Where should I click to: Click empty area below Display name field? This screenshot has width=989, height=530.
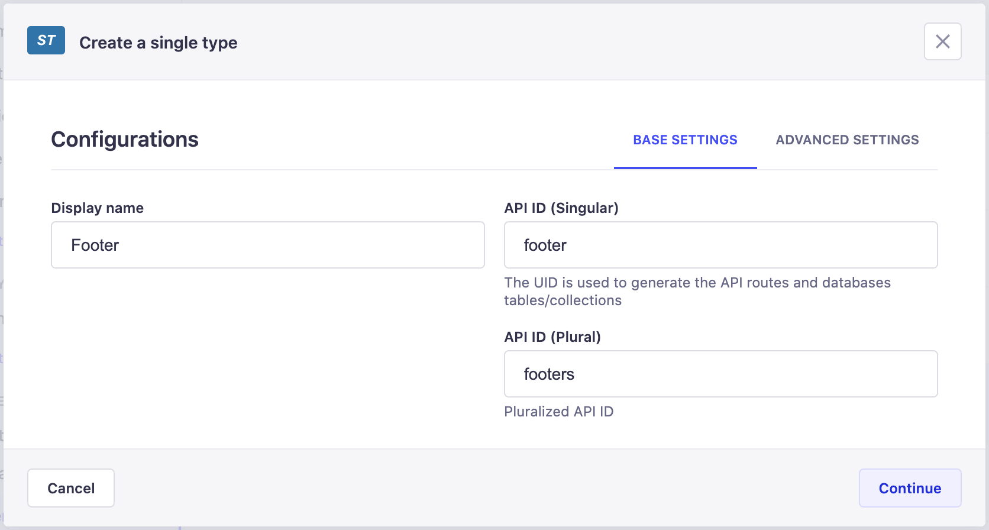[267, 355]
